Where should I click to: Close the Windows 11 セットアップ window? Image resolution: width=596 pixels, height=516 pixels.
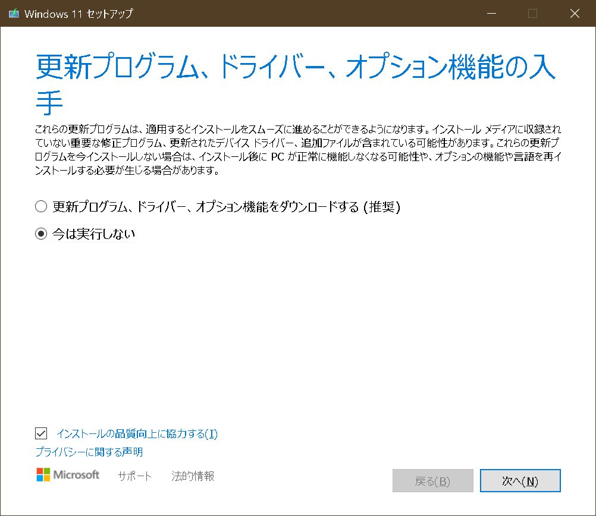(575, 13)
